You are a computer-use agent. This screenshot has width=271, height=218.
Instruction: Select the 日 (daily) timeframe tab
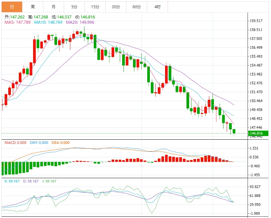coord(12,7)
